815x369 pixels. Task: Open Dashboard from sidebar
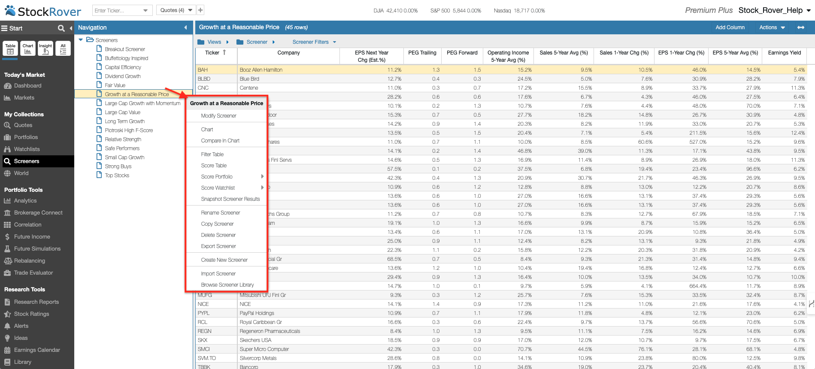coord(27,86)
